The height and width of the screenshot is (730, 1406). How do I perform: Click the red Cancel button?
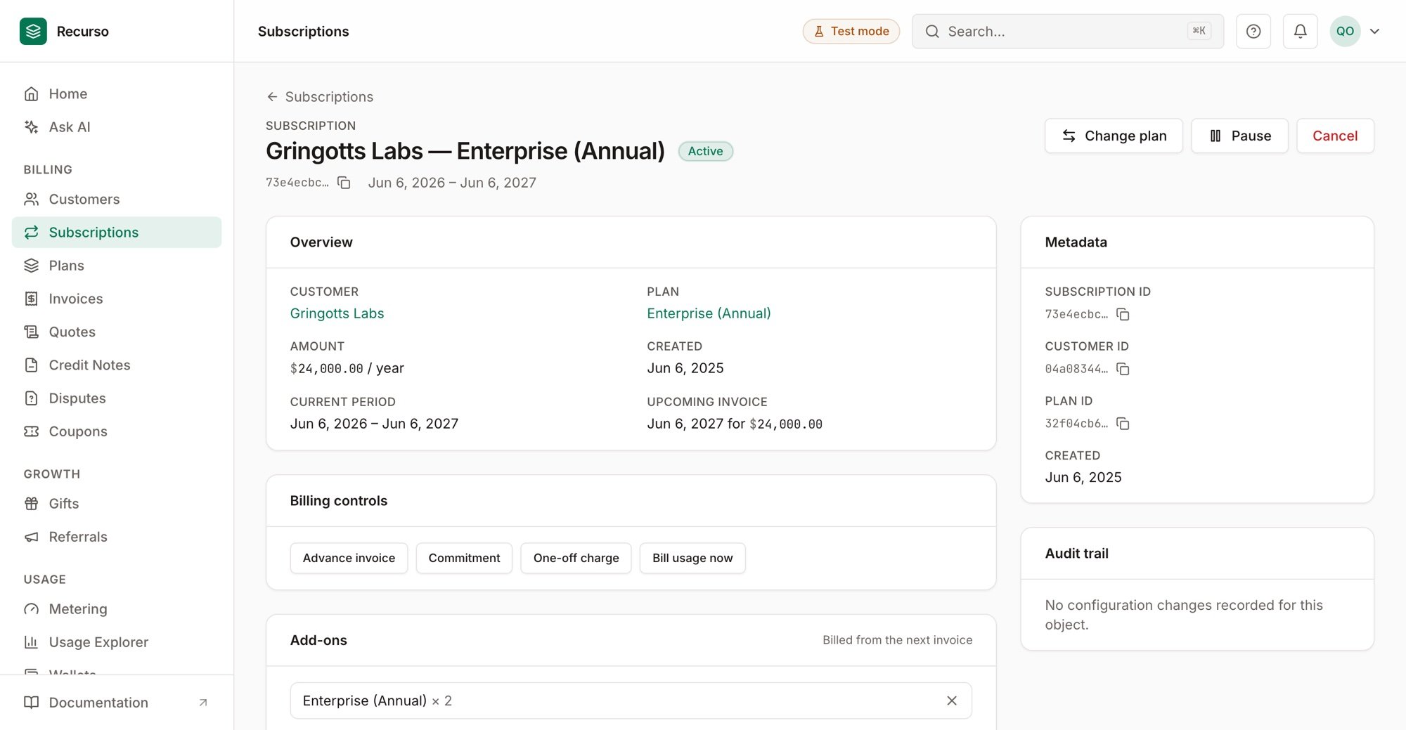(x=1335, y=136)
